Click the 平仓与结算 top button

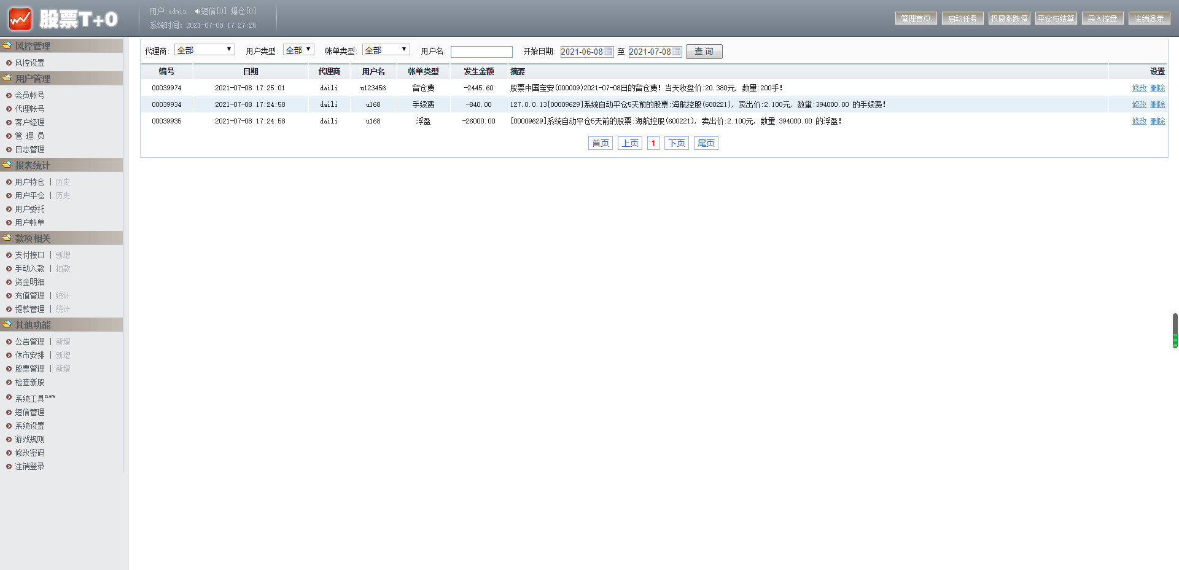(x=1056, y=18)
